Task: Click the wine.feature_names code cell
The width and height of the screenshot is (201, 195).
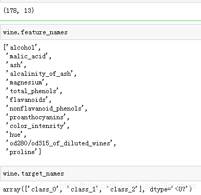Action: pos(100,32)
